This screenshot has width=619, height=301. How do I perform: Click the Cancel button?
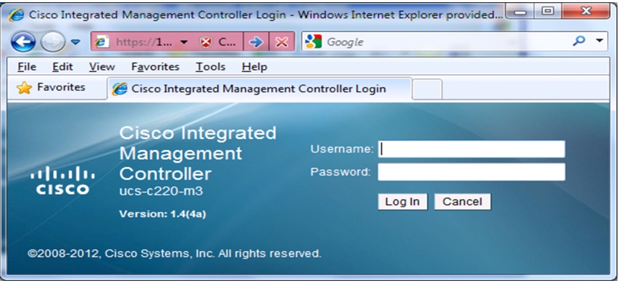tap(463, 201)
